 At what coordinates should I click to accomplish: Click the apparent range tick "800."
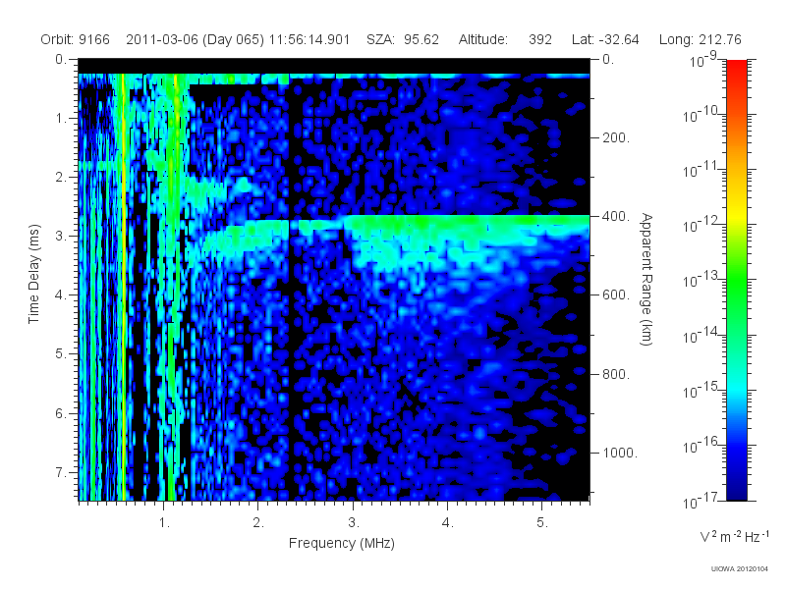click(616, 374)
